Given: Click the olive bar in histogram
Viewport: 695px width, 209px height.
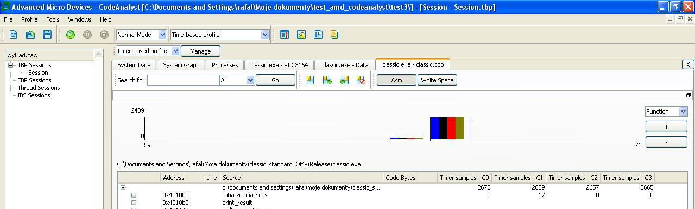Looking at the screenshot, I should point(460,128).
